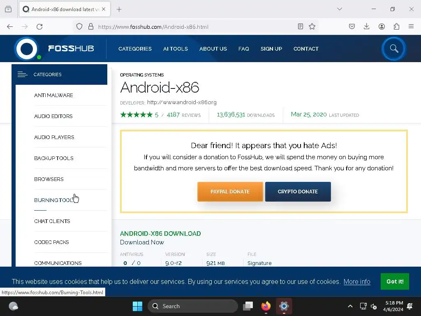
Task: Click the CRYPTO DONATE button
Action: tap(298, 192)
